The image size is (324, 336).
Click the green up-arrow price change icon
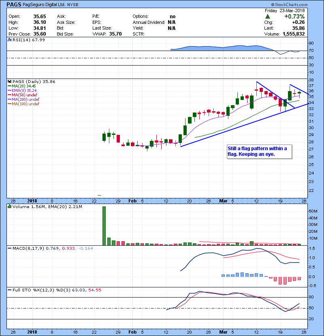click(268, 17)
